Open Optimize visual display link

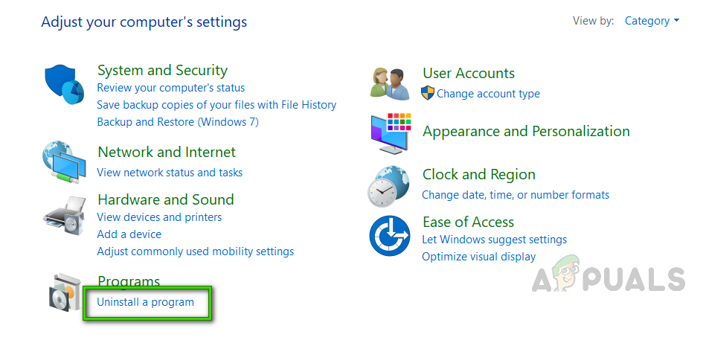pyautogui.click(x=478, y=257)
